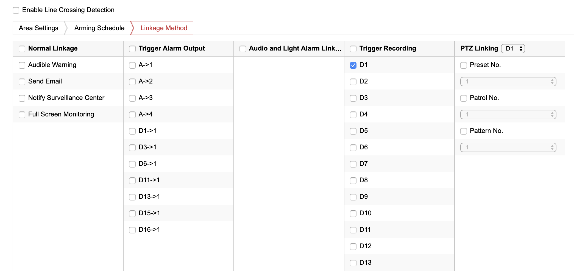Screen dimensions: 574x279
Task: Open the Preset No. value dropdown
Action: [x=508, y=82]
